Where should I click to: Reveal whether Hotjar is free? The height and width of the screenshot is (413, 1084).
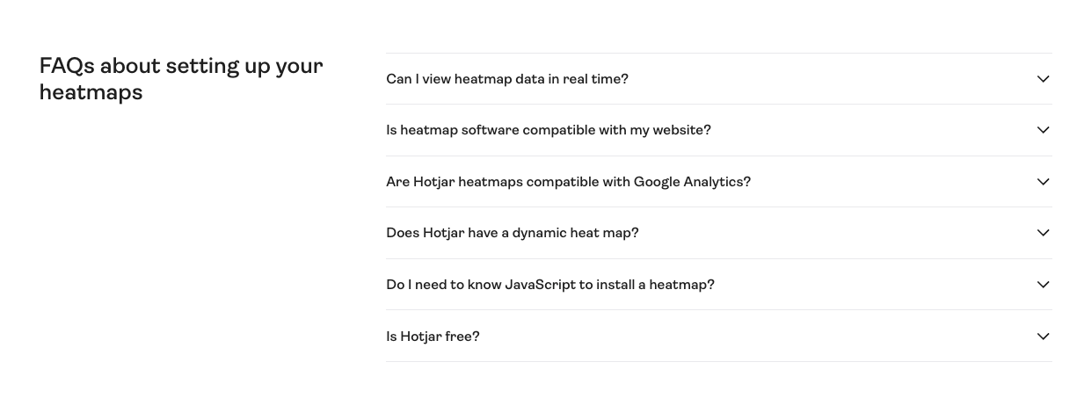[x=433, y=337]
